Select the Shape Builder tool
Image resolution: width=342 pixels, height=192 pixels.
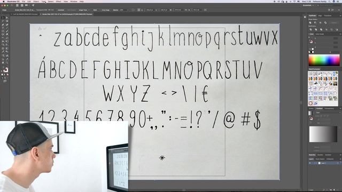(x=3, y=45)
